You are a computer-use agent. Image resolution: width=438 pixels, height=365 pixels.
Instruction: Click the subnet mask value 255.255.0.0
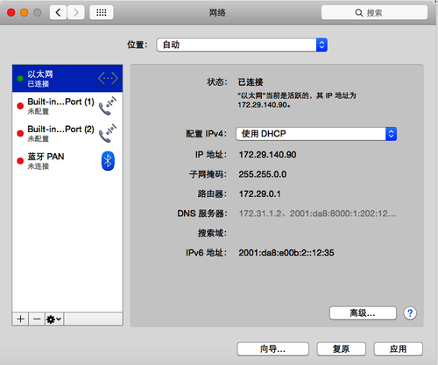[x=263, y=174]
